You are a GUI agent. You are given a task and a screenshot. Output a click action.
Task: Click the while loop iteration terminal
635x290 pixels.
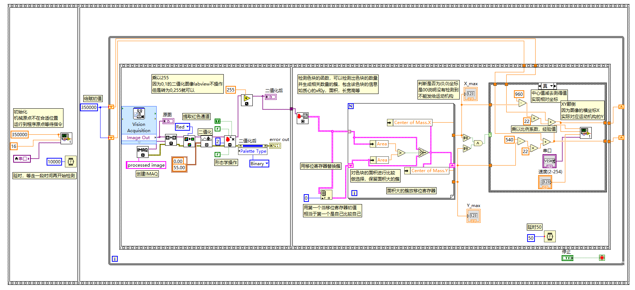point(115,259)
